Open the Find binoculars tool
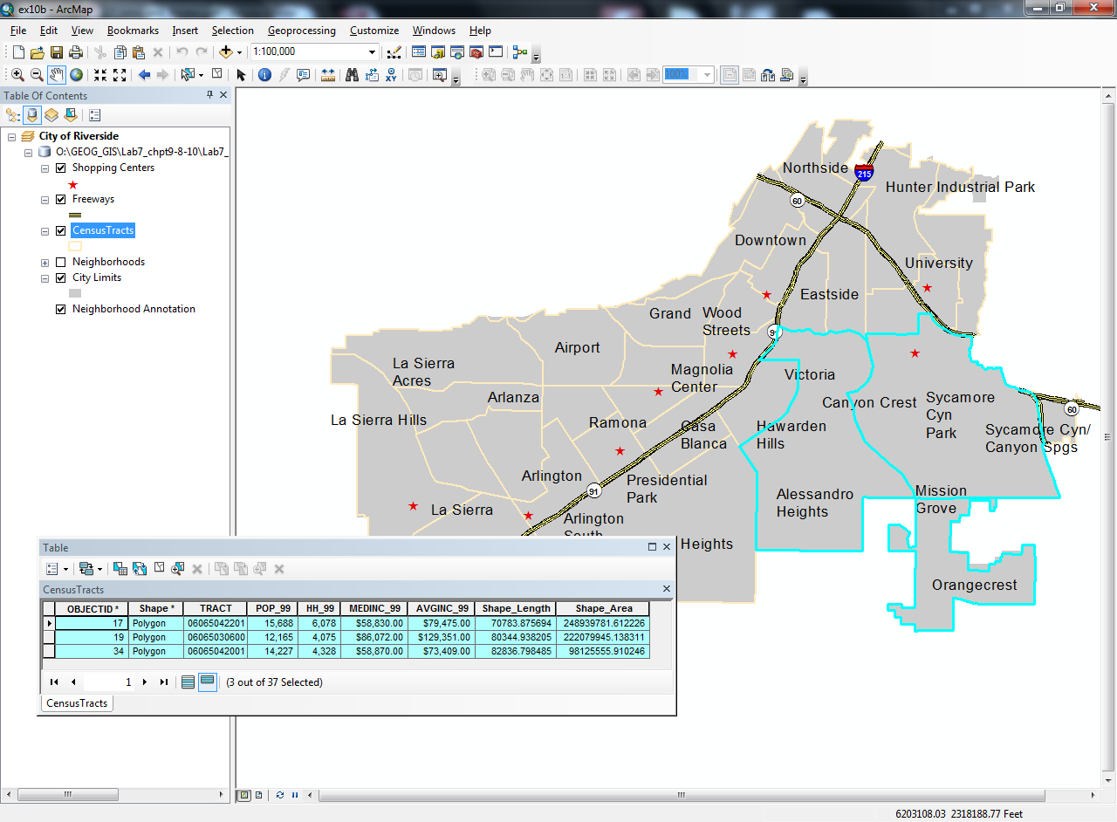The width and height of the screenshot is (1117, 822). 352,75
